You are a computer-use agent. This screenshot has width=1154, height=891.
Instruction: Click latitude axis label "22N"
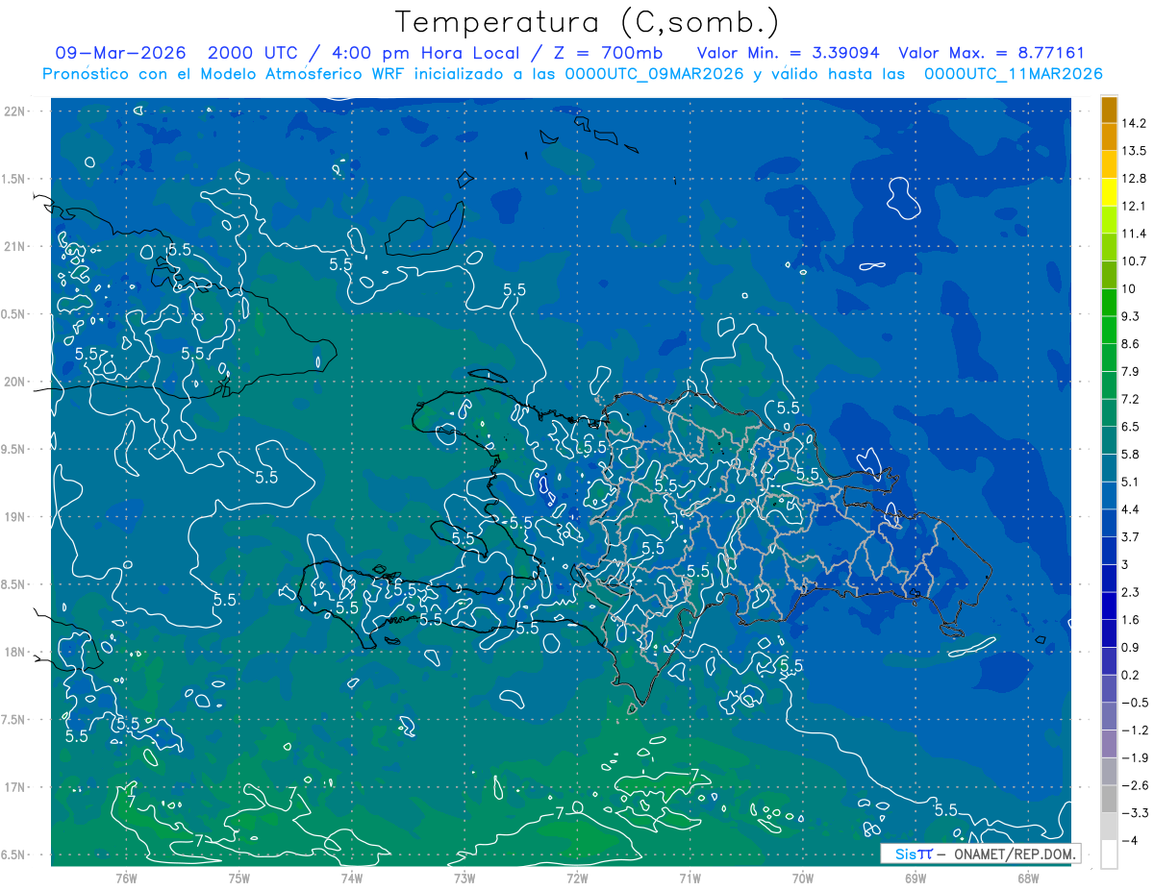click(x=14, y=111)
